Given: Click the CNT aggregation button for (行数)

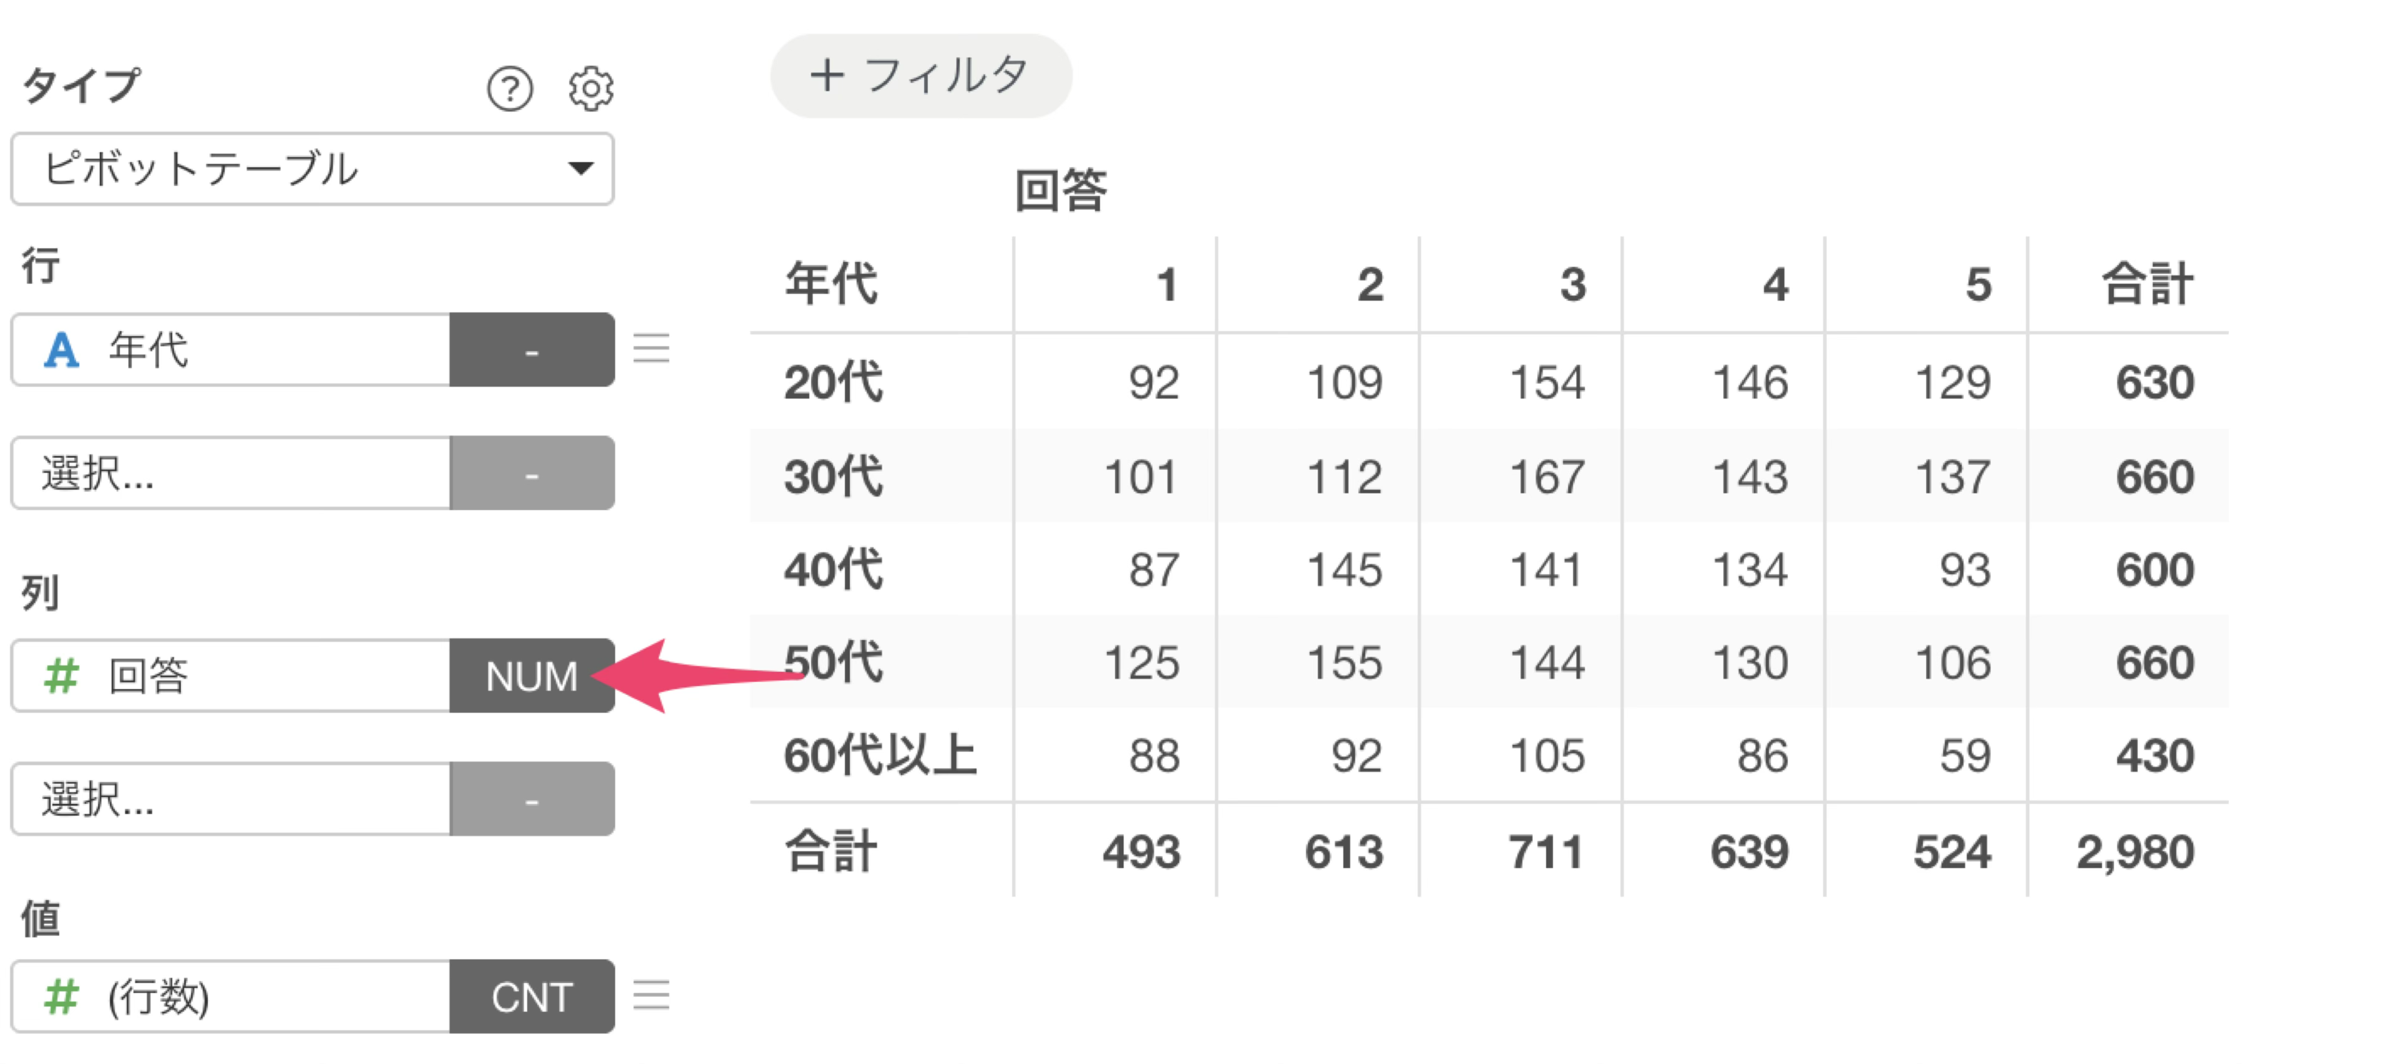Looking at the screenshot, I should [x=532, y=996].
